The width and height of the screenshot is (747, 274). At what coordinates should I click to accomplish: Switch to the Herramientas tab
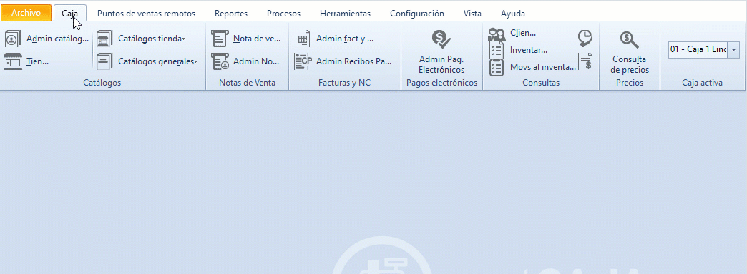pos(346,14)
